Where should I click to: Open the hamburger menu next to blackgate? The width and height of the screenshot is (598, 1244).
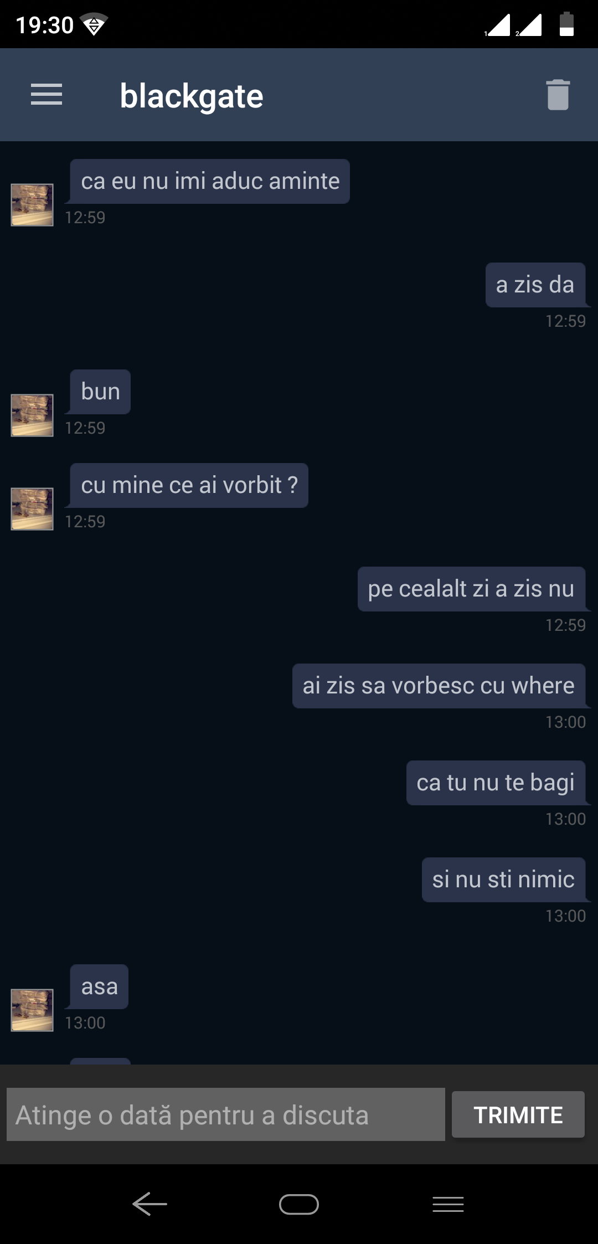[47, 95]
